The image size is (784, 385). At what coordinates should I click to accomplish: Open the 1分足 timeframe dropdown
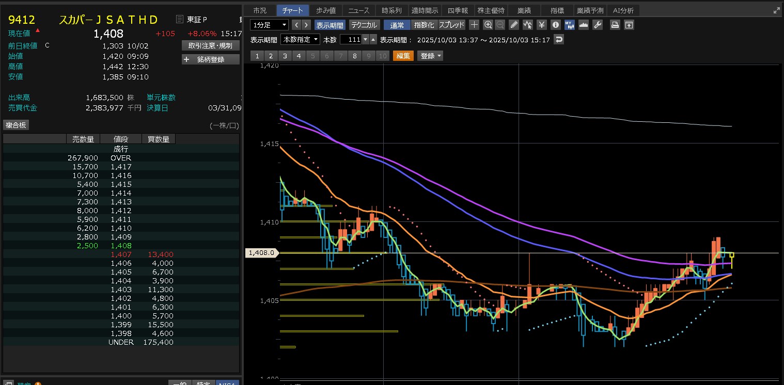coord(269,25)
